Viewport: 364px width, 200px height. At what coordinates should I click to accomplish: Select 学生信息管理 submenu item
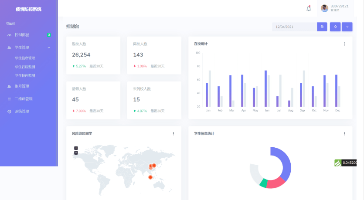(x=25, y=58)
